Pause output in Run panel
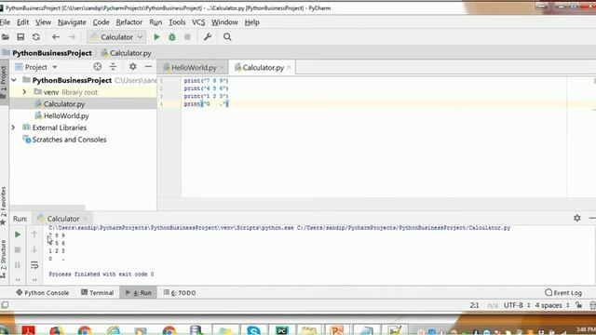This screenshot has width=596, height=335. tap(18, 265)
